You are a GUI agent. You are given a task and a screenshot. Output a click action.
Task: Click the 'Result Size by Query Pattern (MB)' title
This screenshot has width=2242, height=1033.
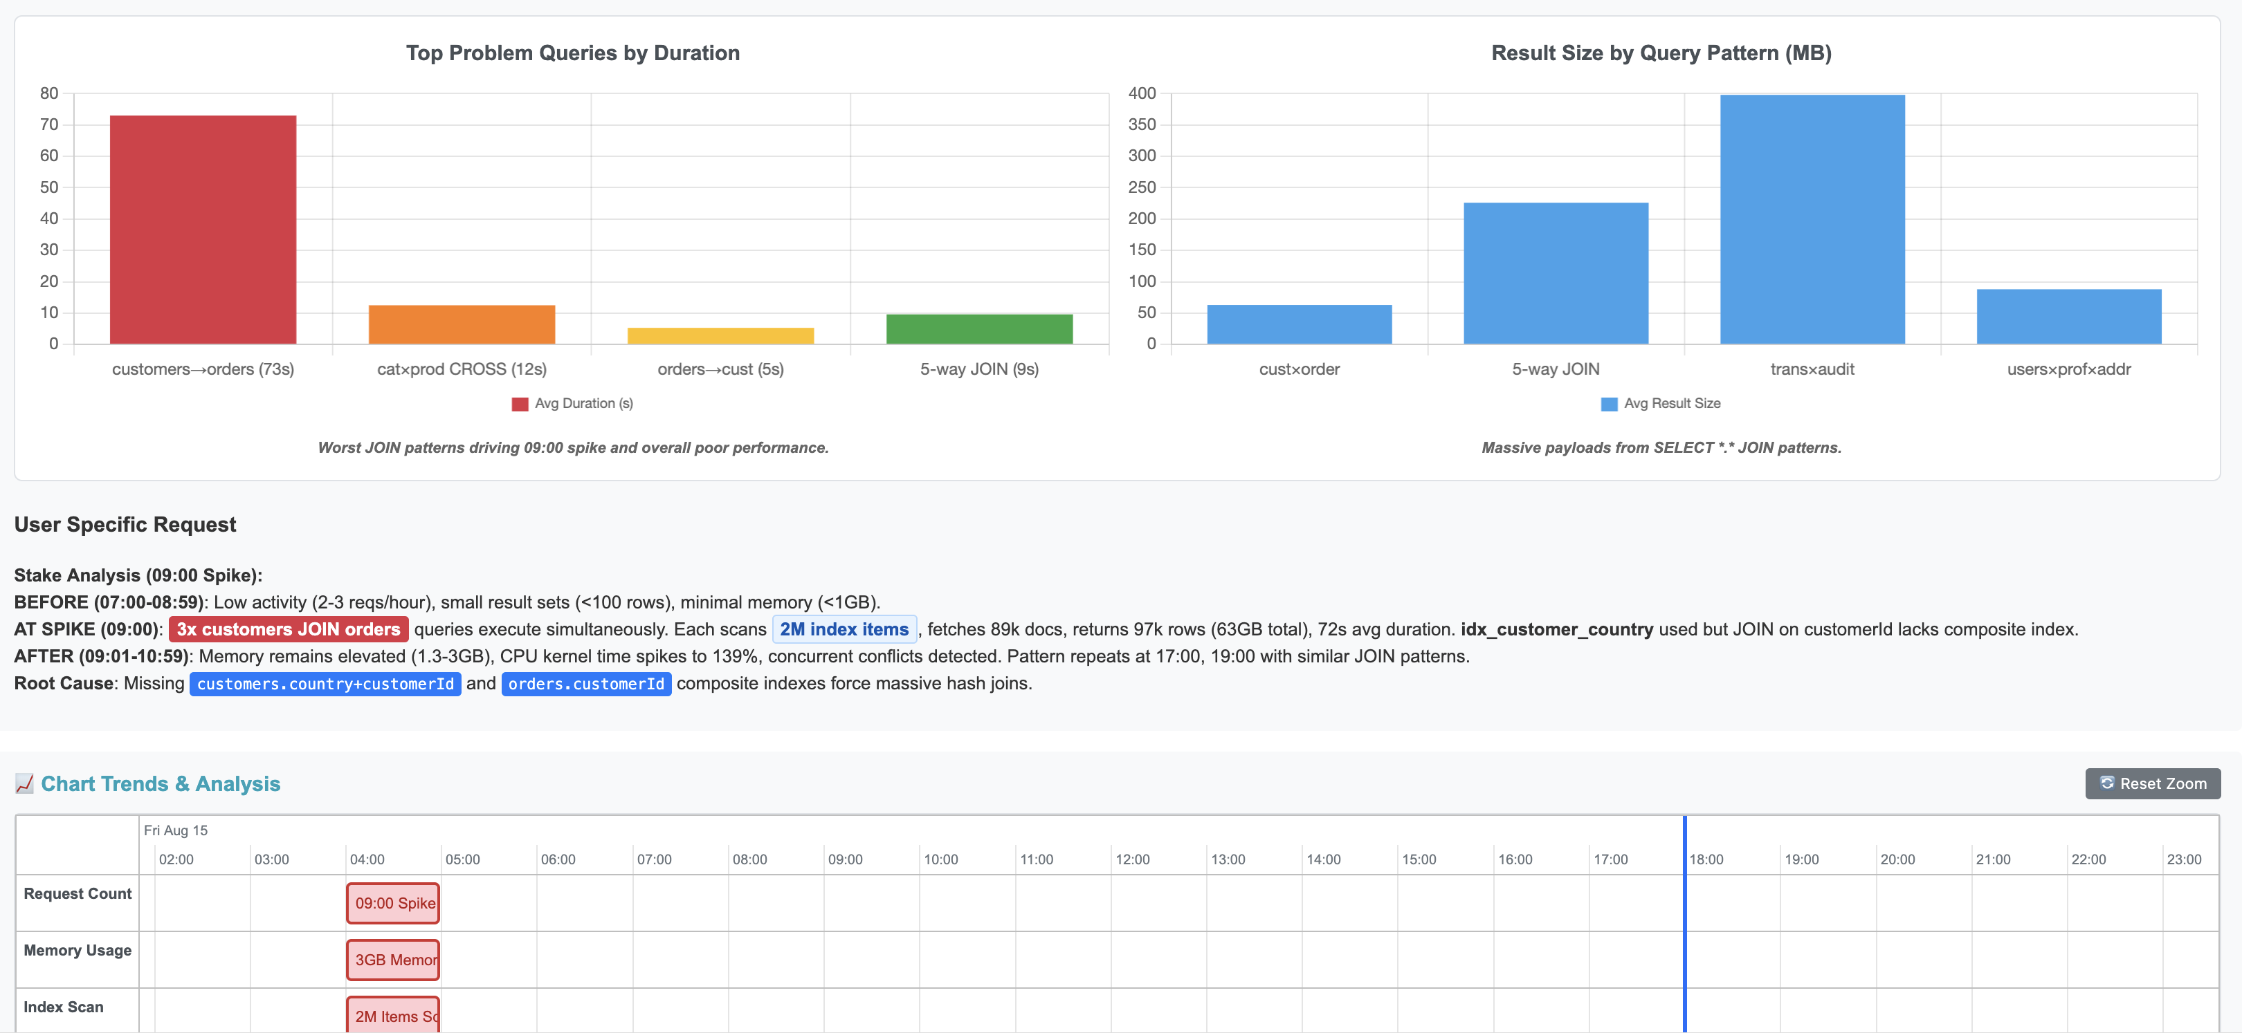[x=1661, y=53]
